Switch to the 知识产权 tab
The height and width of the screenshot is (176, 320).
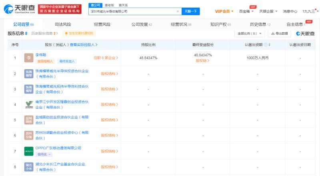click(x=221, y=24)
